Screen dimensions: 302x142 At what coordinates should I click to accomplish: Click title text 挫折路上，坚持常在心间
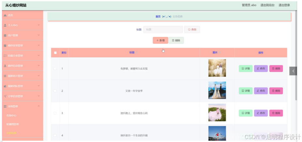(x=134, y=113)
